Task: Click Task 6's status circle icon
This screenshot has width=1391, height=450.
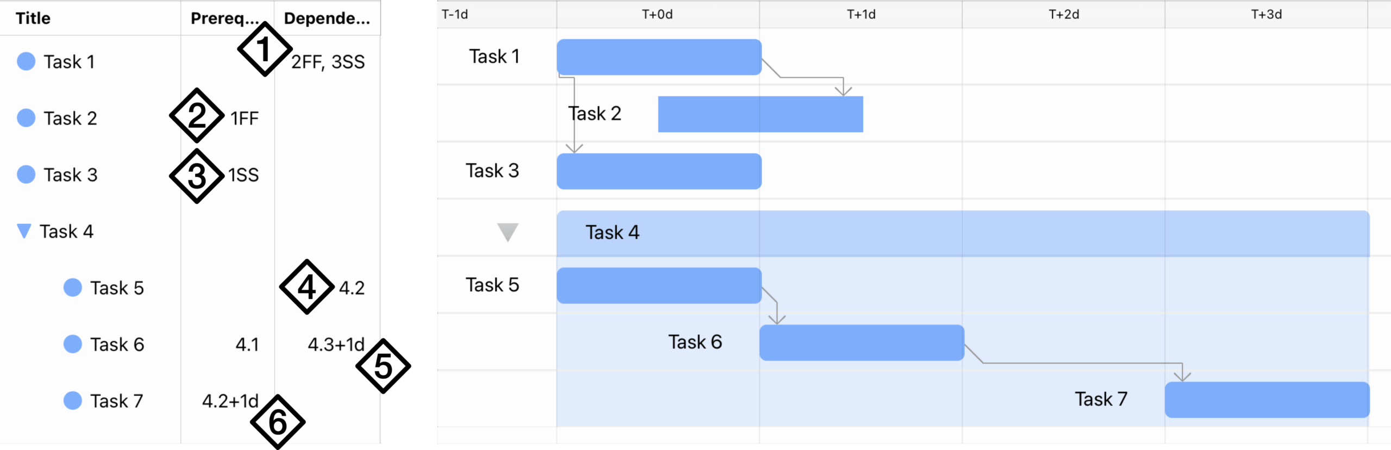Action: coord(73,344)
